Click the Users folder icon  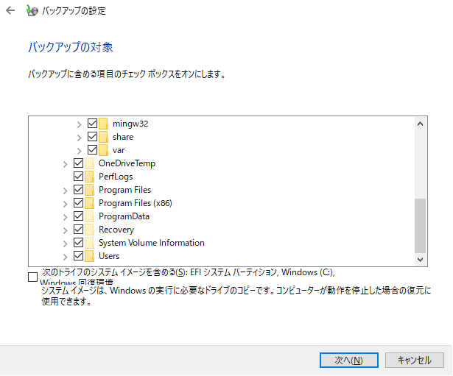(89, 256)
